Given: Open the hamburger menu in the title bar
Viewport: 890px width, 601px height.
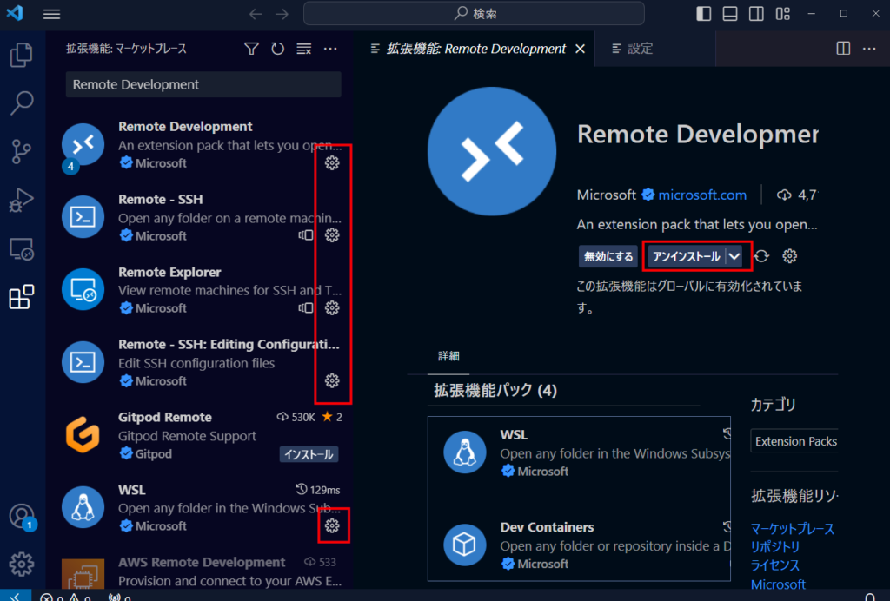Looking at the screenshot, I should 51,14.
